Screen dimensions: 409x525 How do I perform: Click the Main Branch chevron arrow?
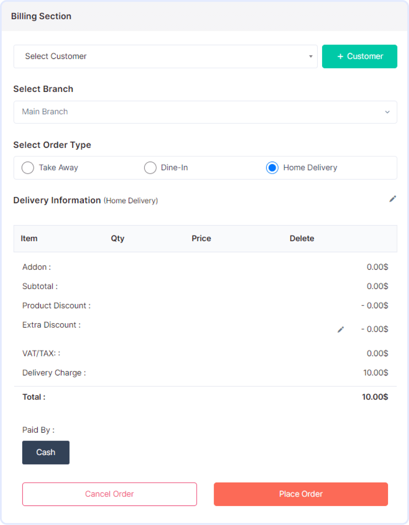(x=387, y=112)
